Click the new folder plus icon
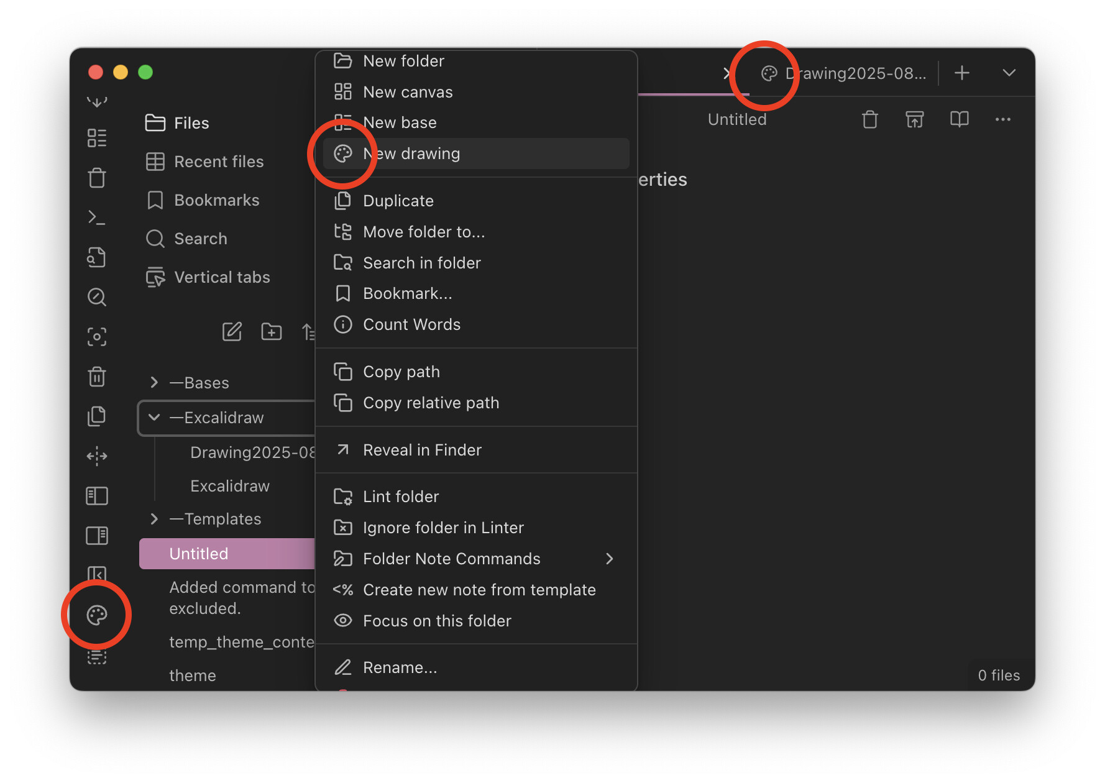Image resolution: width=1105 pixels, height=783 pixels. tap(271, 332)
